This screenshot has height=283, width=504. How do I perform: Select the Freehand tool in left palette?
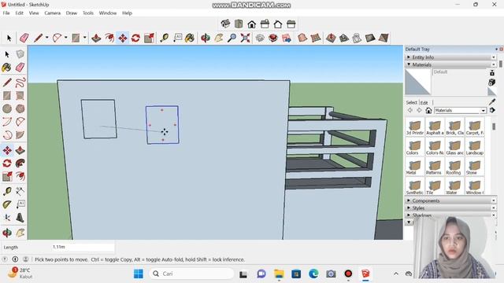click(x=20, y=83)
